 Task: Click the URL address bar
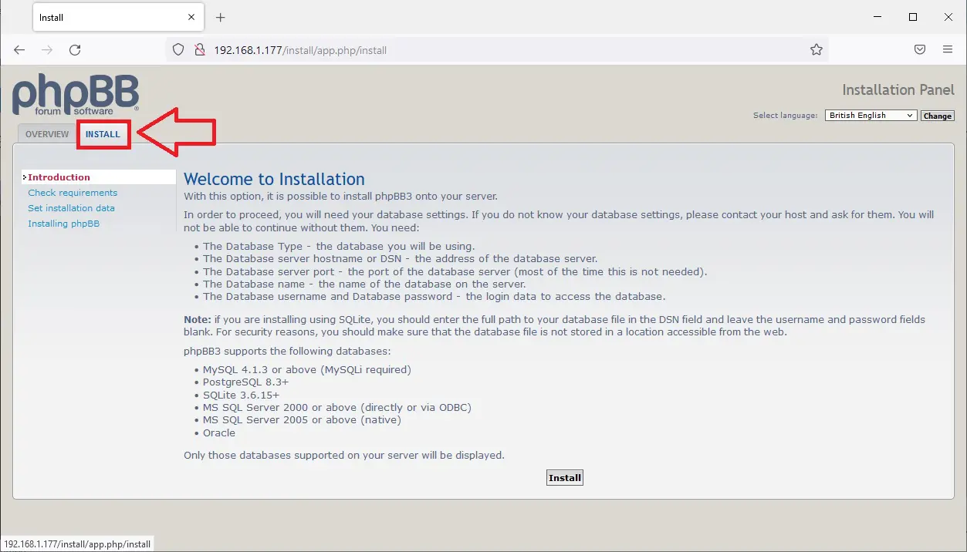coord(498,50)
